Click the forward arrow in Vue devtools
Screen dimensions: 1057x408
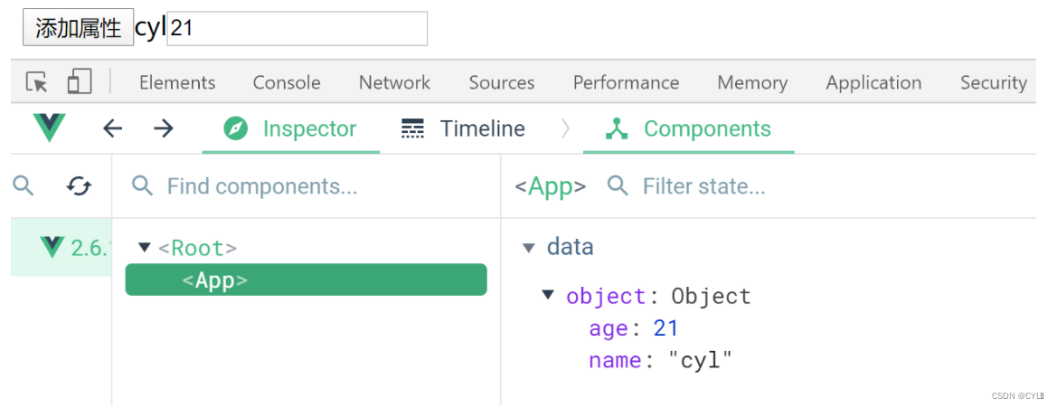point(163,128)
